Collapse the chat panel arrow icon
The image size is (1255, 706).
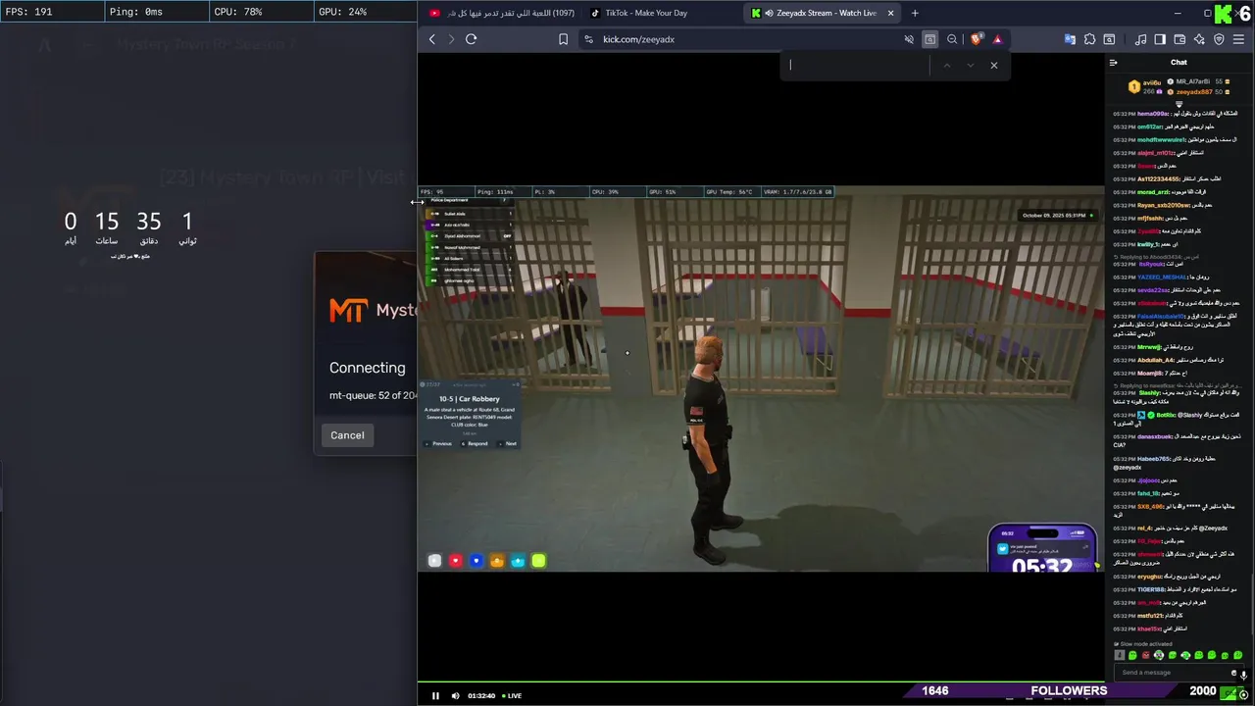tap(1114, 63)
